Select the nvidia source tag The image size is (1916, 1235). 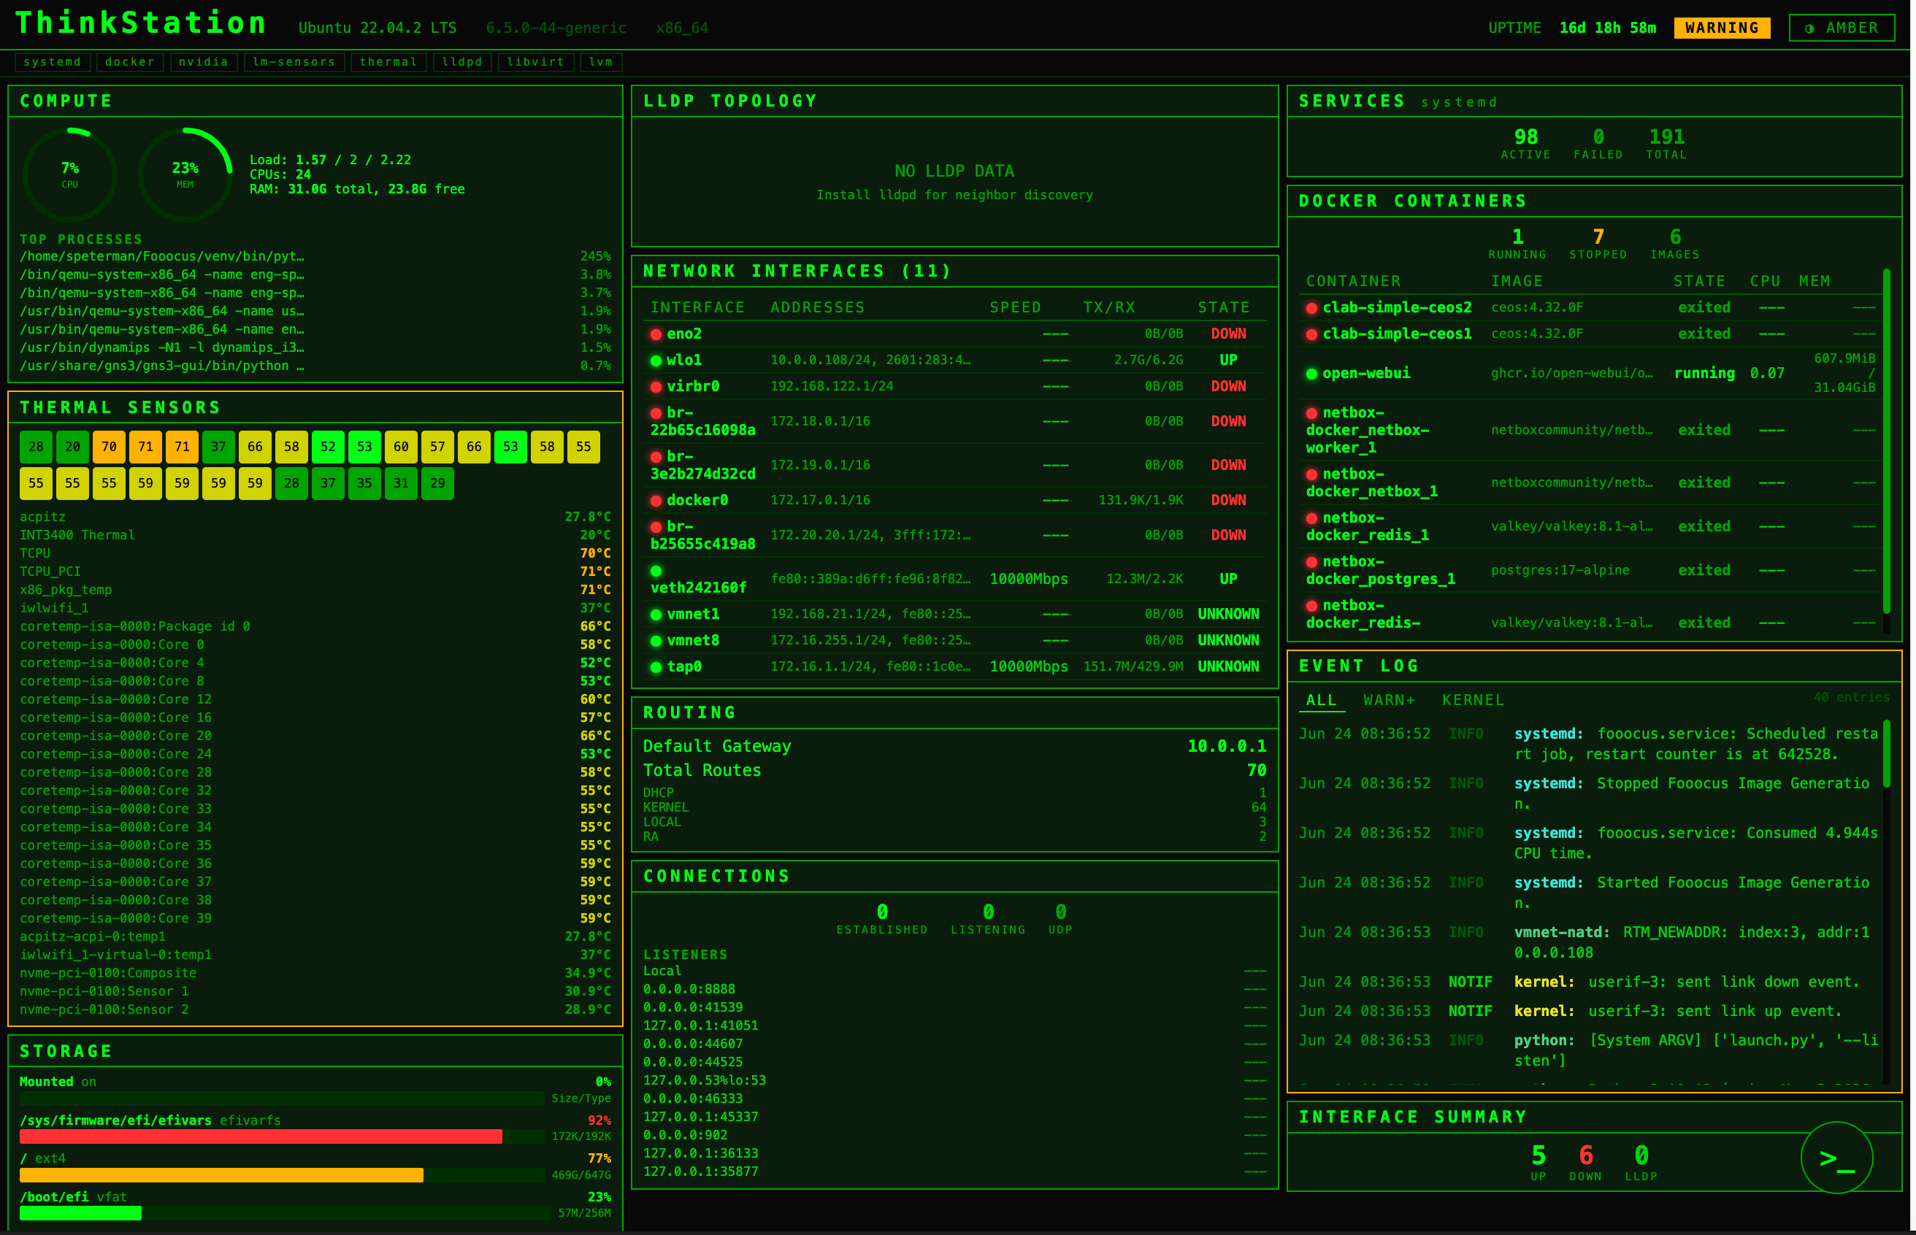(x=204, y=62)
